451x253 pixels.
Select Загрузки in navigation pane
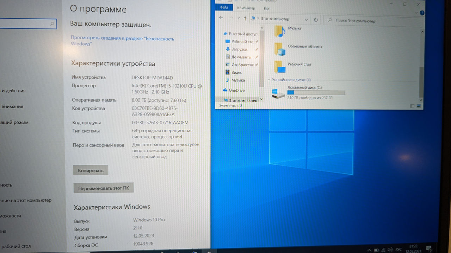(x=236, y=49)
